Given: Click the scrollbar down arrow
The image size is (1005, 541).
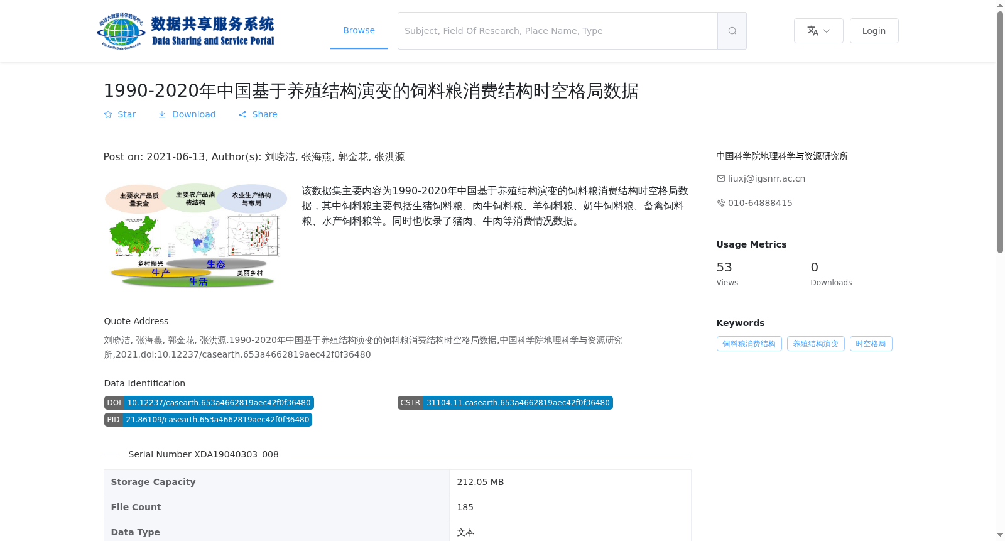Looking at the screenshot, I should 1000,535.
